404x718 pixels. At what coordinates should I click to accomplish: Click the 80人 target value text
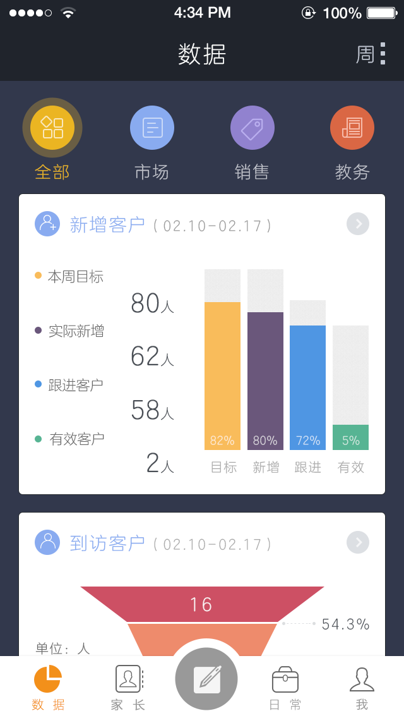click(x=151, y=304)
